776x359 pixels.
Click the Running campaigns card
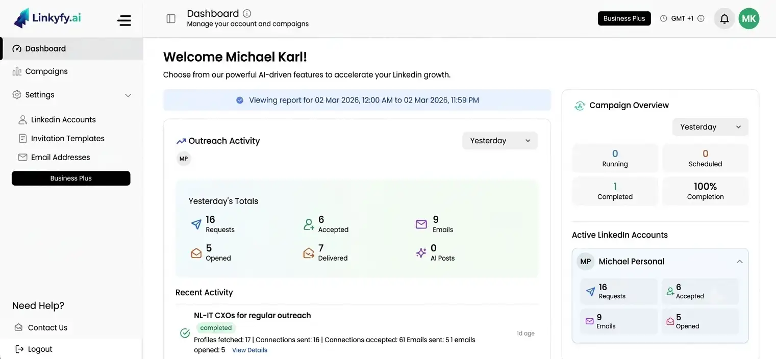[615, 158]
